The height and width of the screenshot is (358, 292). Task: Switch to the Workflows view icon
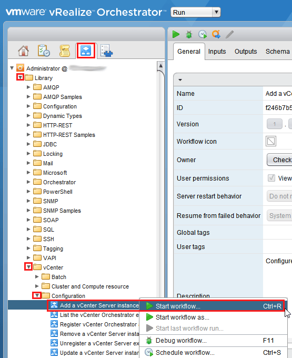86,51
